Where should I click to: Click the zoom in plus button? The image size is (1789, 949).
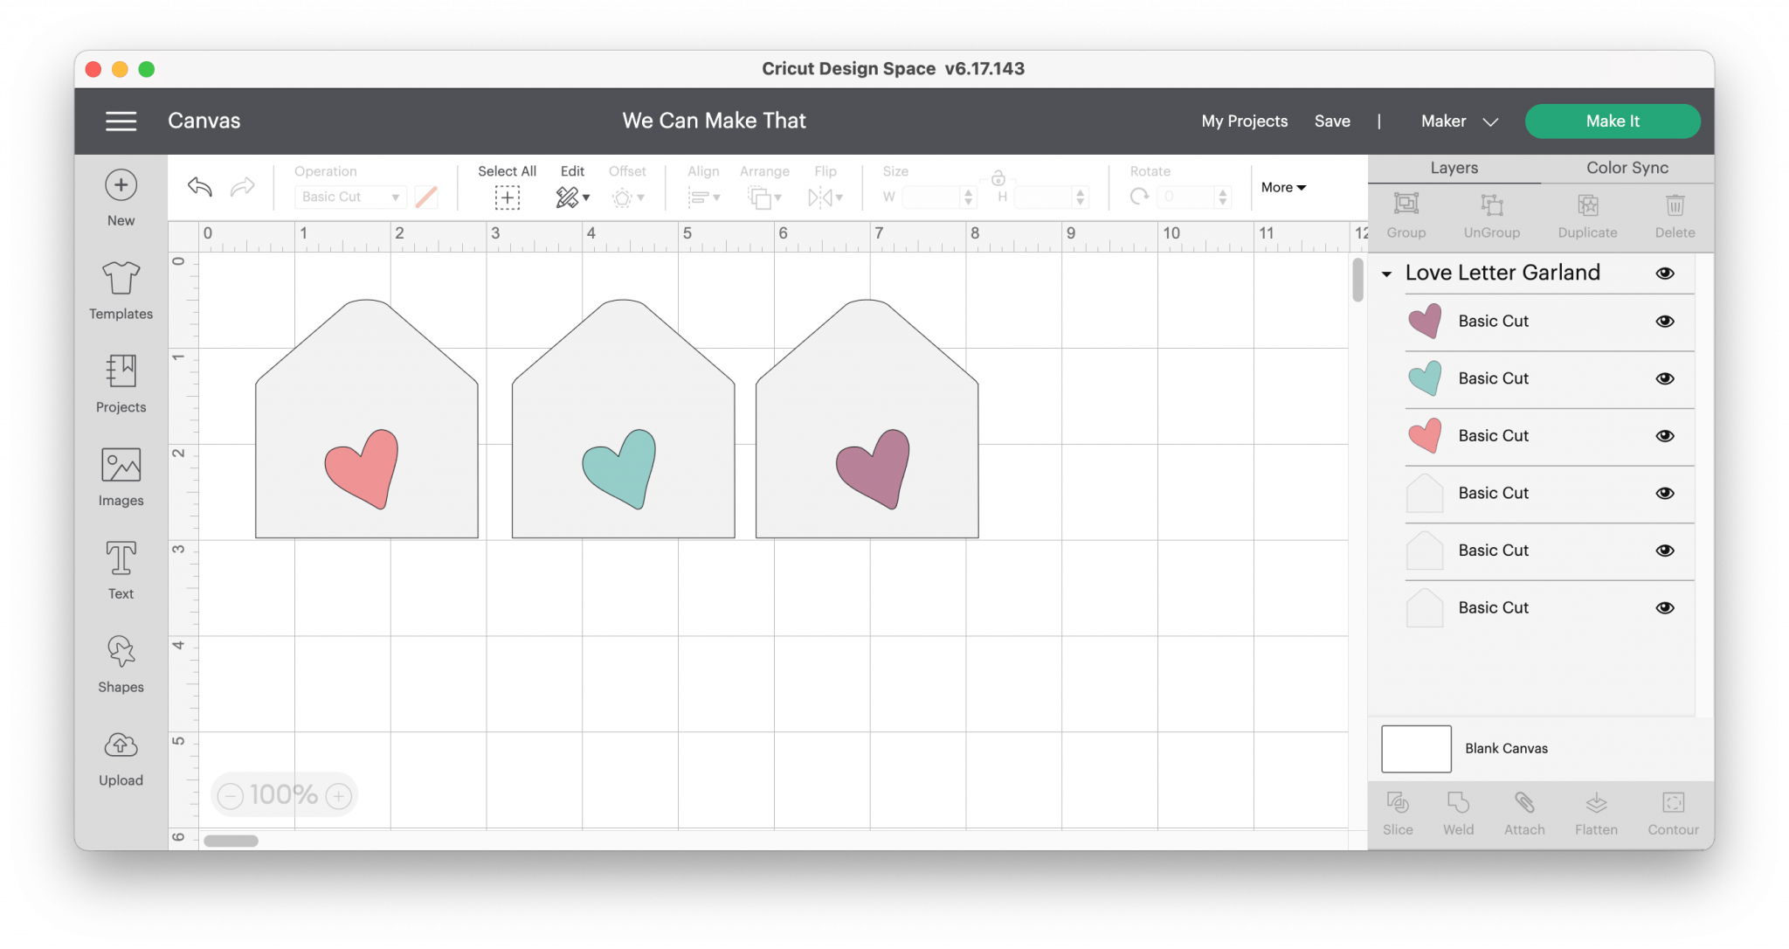(339, 795)
